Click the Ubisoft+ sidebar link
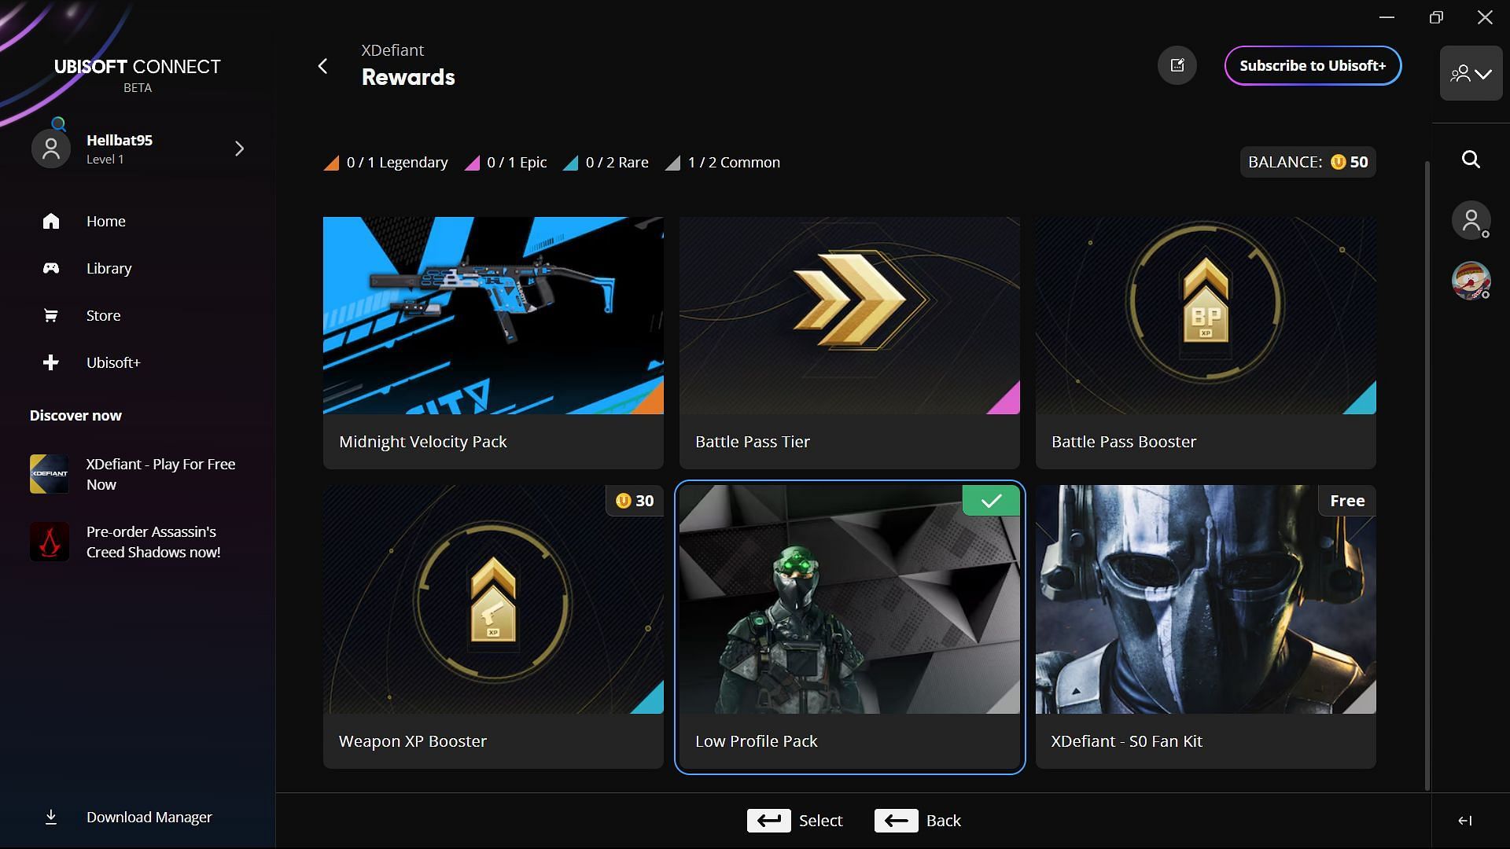This screenshot has height=849, width=1510. point(113,363)
